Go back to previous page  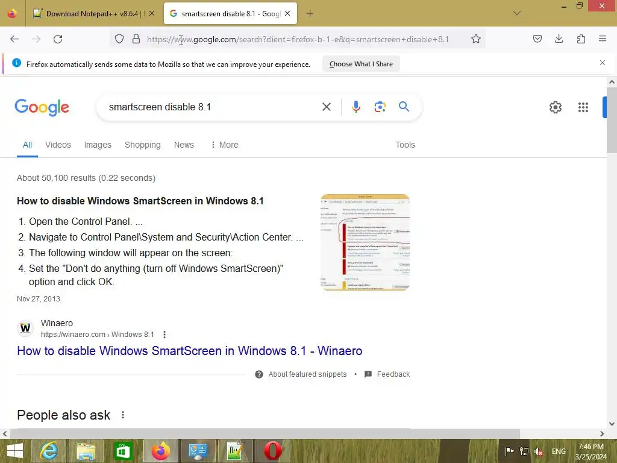pyautogui.click(x=14, y=39)
